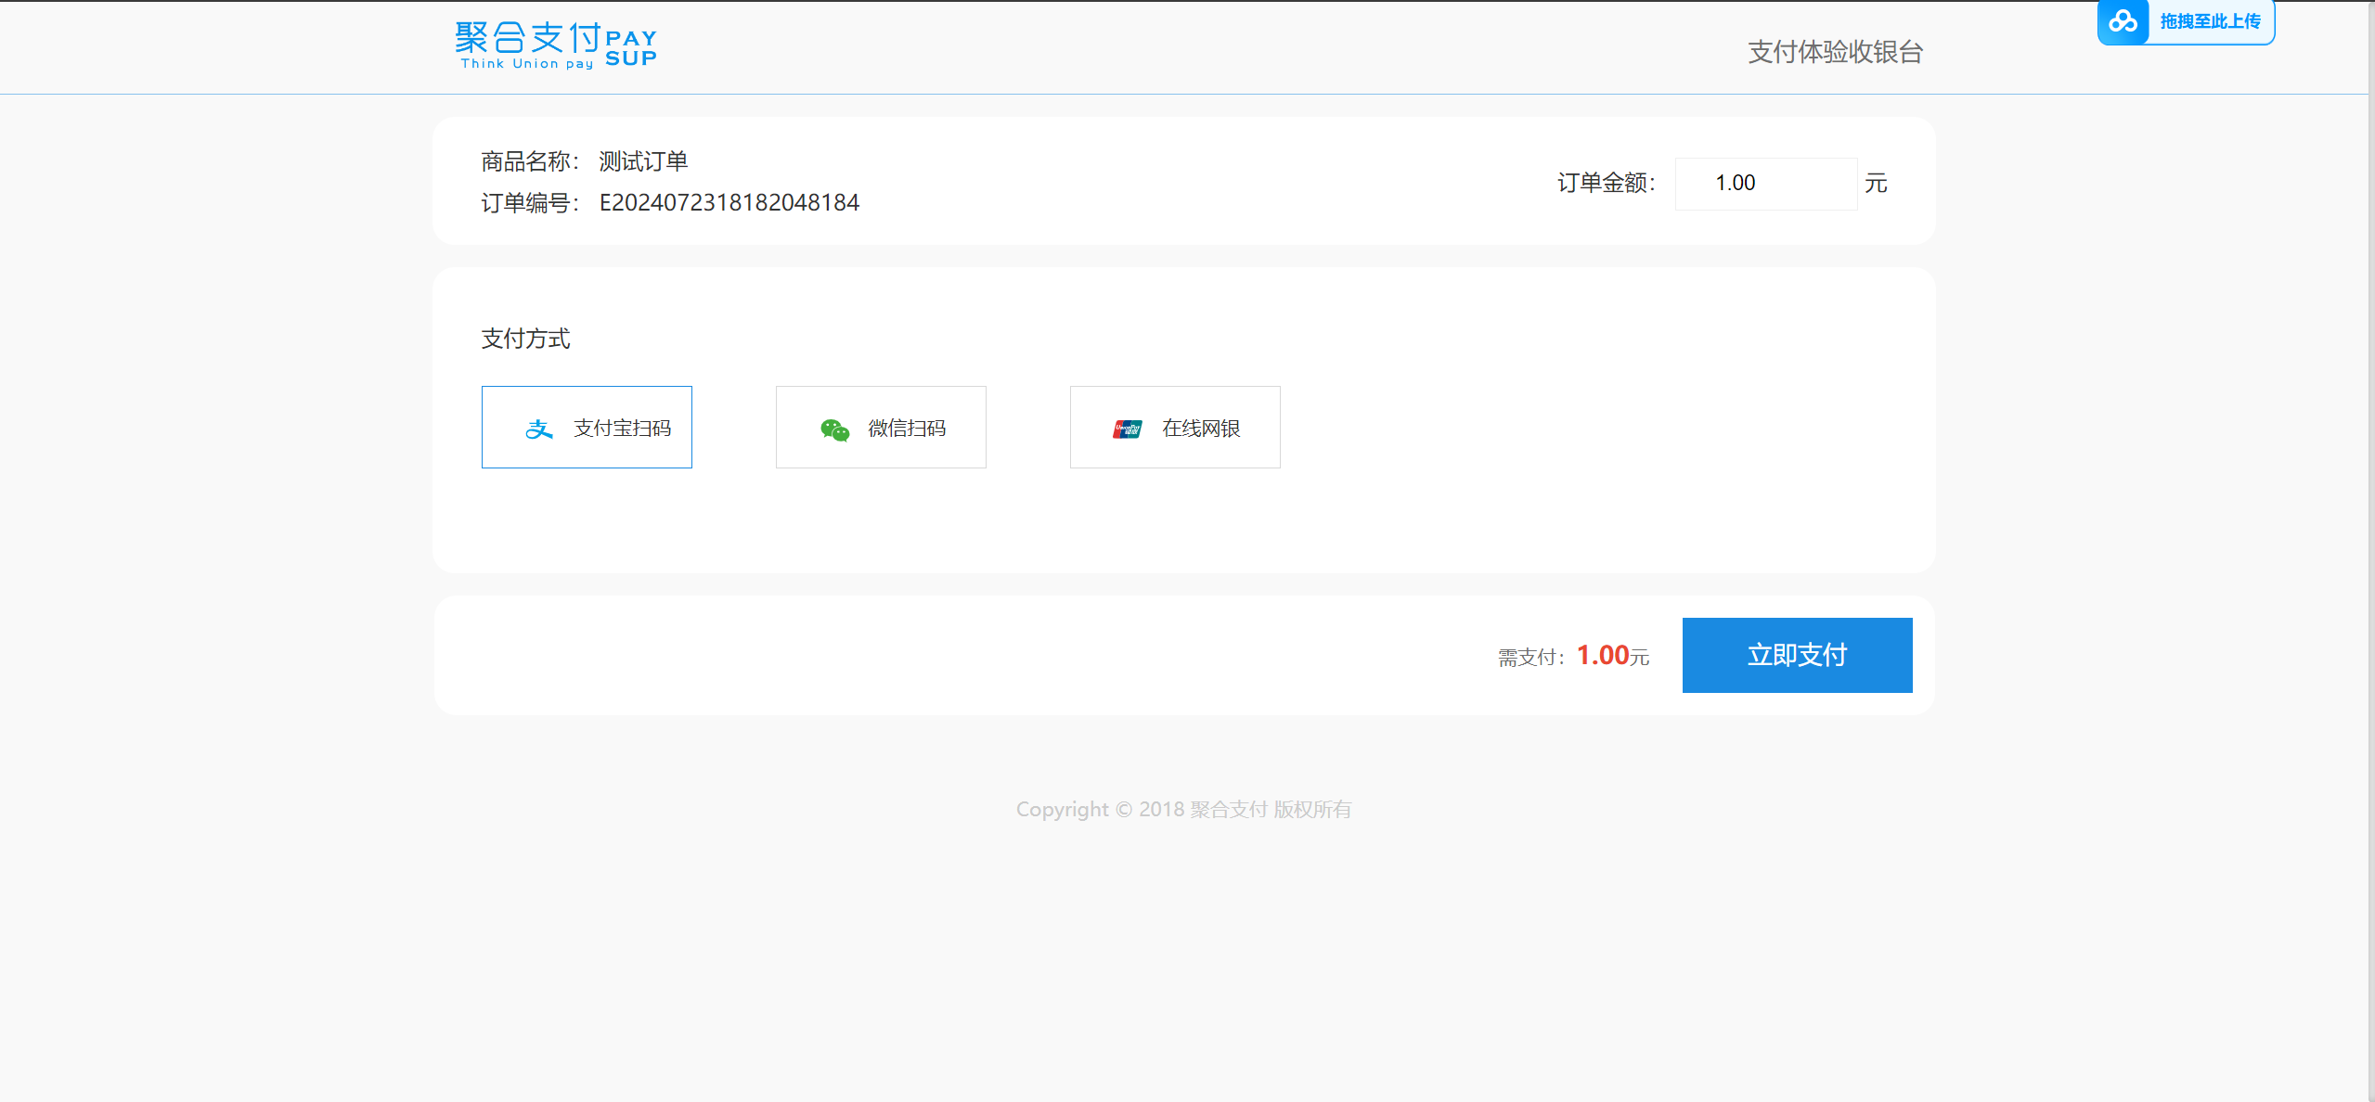
Task: Click the 拖拽至此上传 upload label
Action: point(2210,21)
